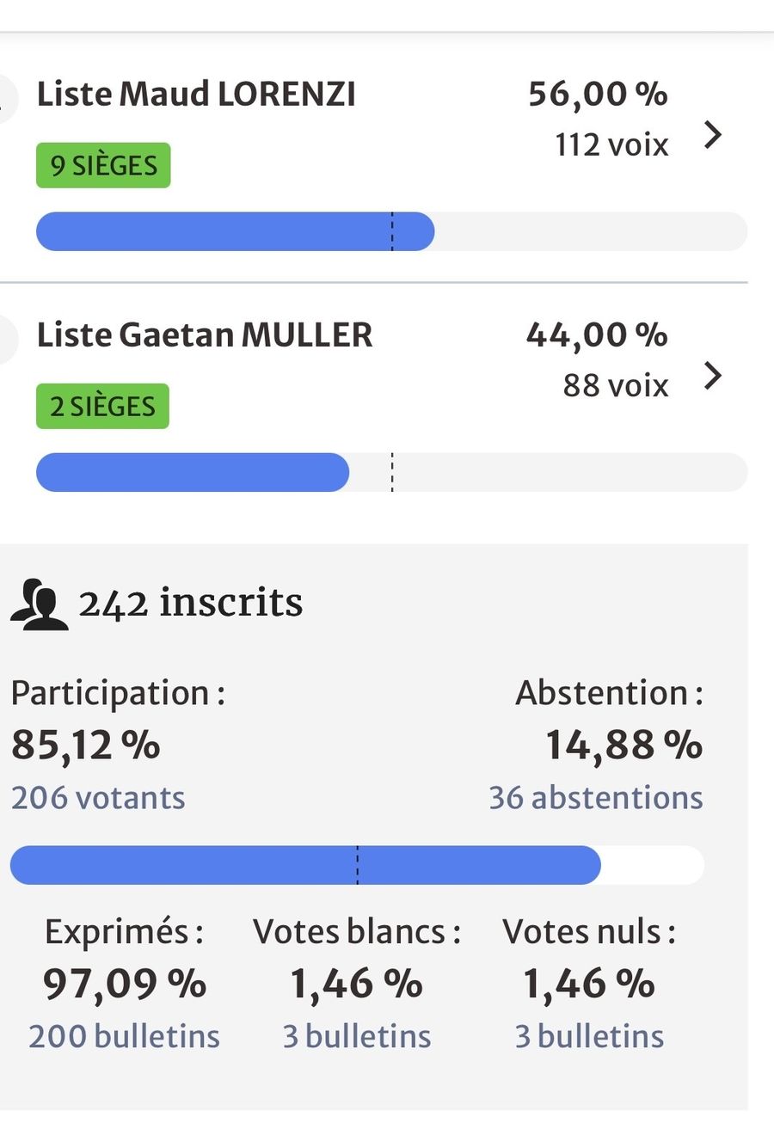Select the 200 bulletins exprimés link
Viewport: 774px width, 1135px height.
(124, 1036)
